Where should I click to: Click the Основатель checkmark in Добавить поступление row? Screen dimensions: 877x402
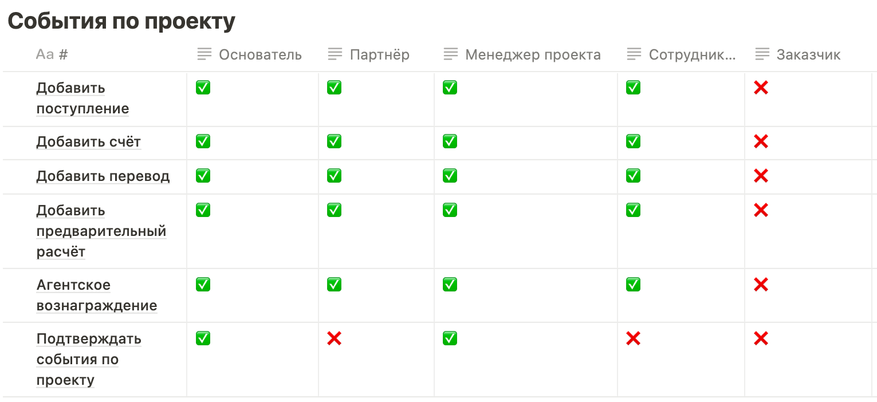pos(203,88)
